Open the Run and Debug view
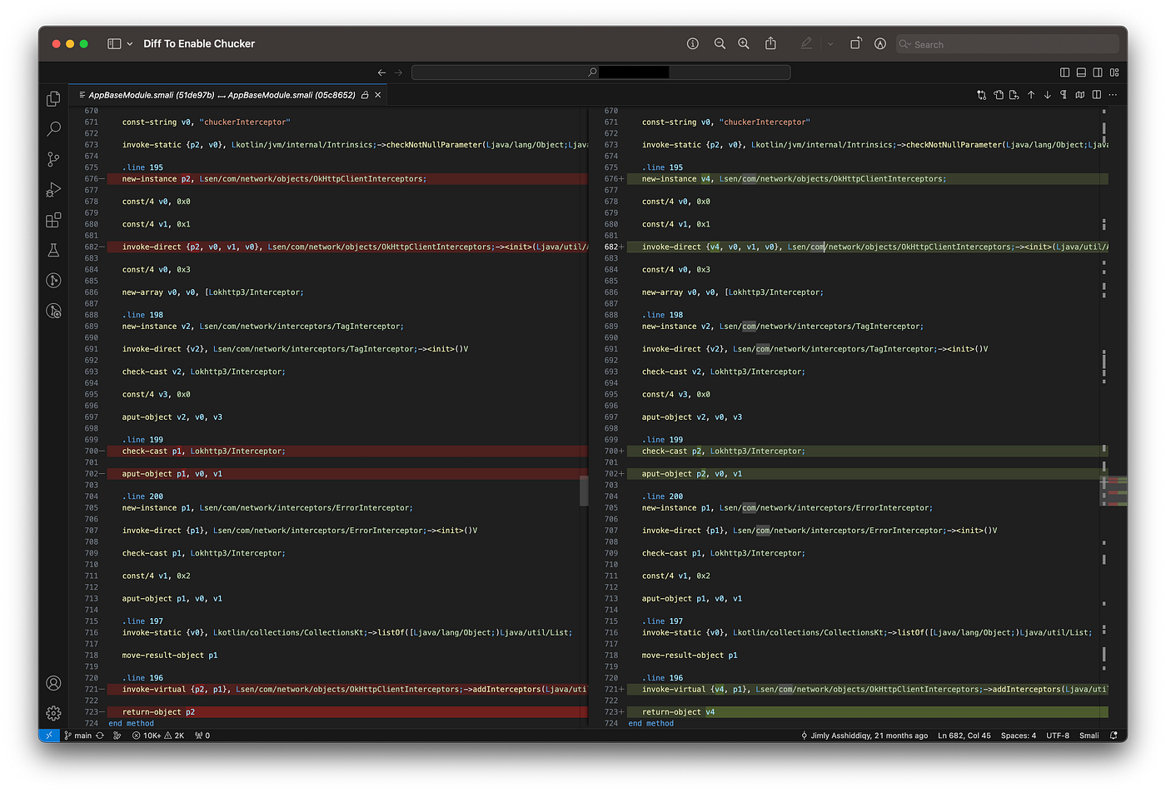Viewport: 1166px width, 793px height. pos(53,190)
